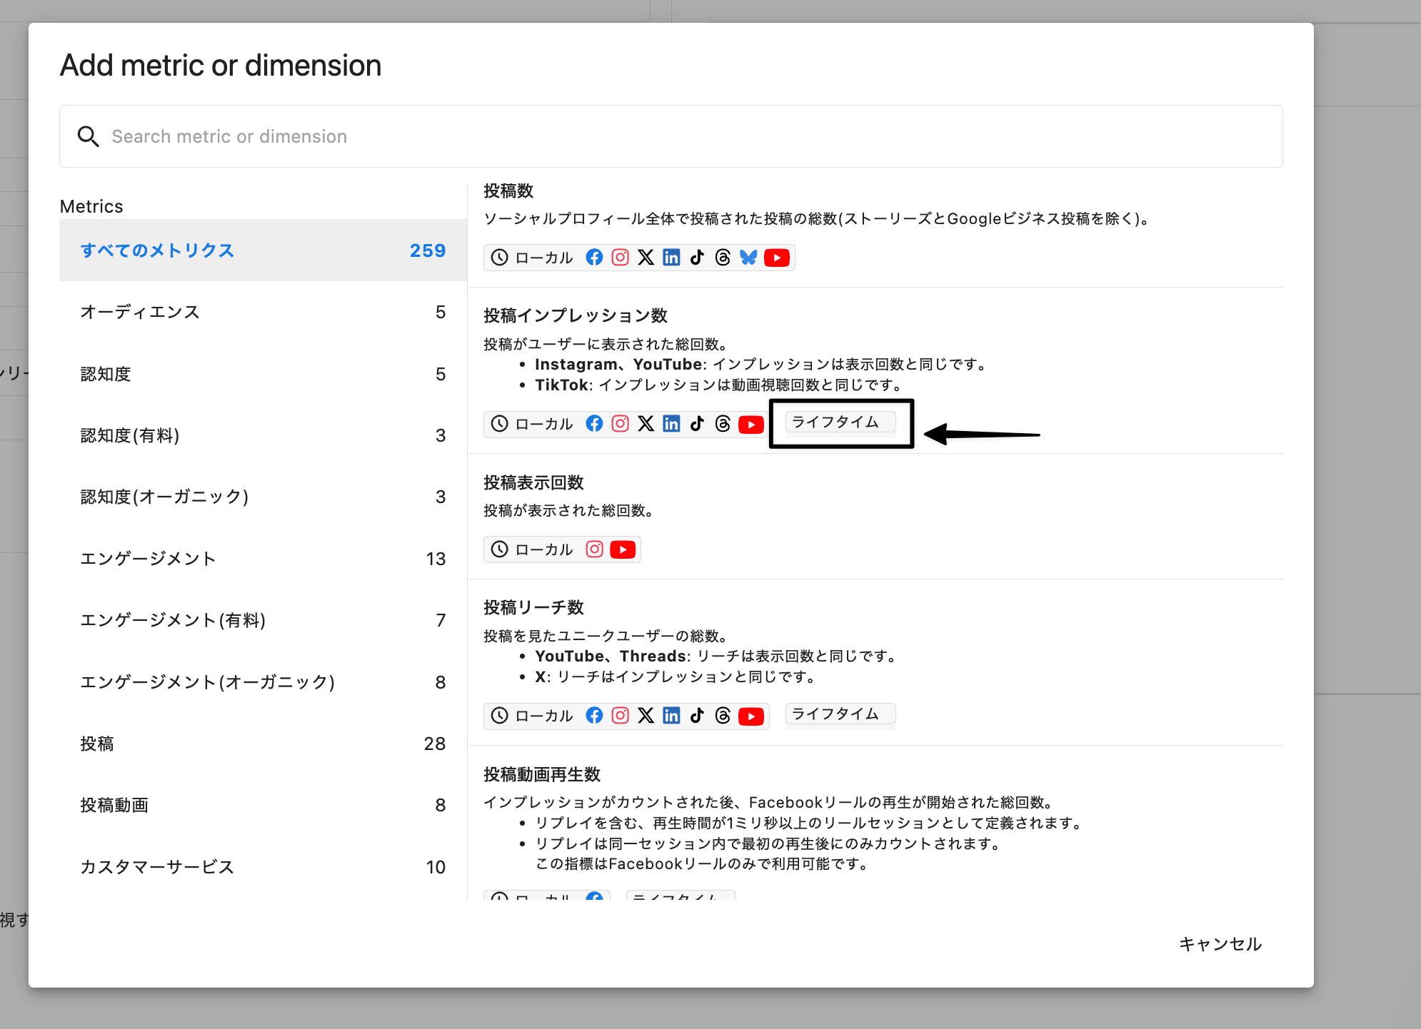Click Bluesky butterfly icon under 投稿数
1421x1029 pixels.
point(748,258)
